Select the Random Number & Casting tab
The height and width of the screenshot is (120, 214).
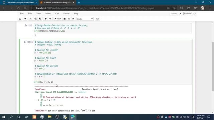[57, 3]
